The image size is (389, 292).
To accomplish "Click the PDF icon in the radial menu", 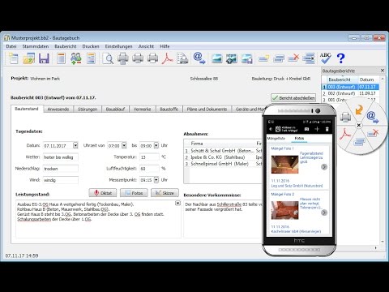I will point(345,134).
